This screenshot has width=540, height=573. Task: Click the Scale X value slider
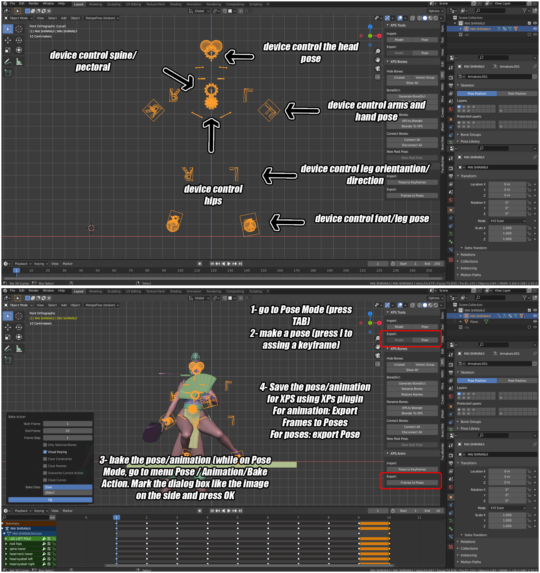507,228
